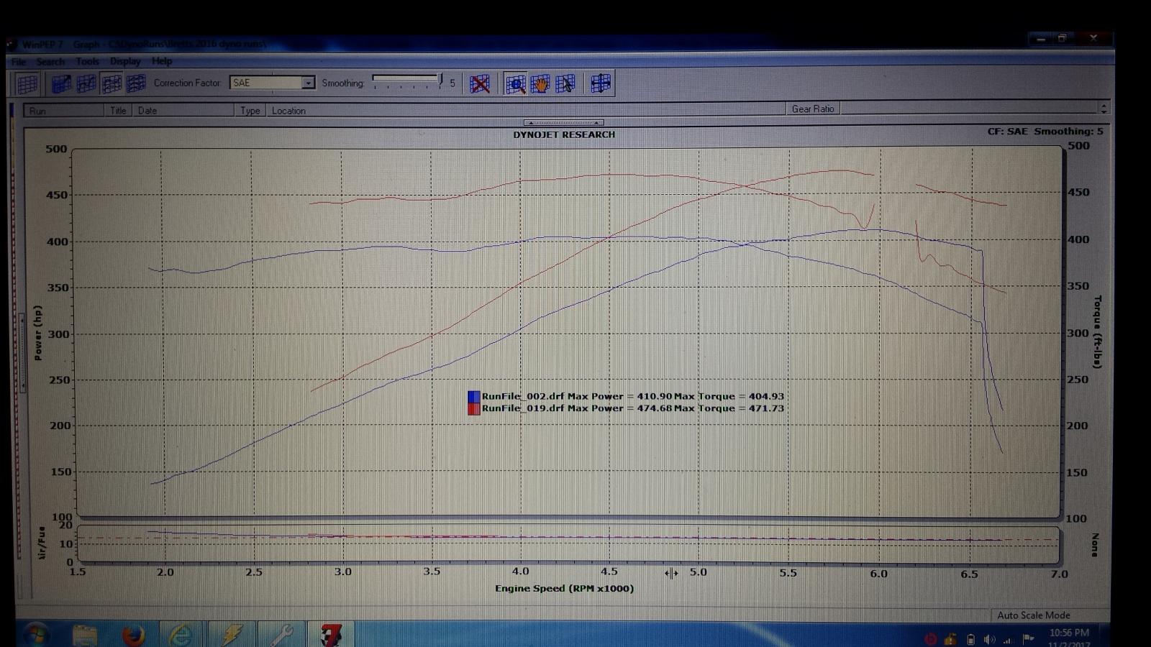
Task: Click the wrench icon in taskbar
Action: [281, 635]
